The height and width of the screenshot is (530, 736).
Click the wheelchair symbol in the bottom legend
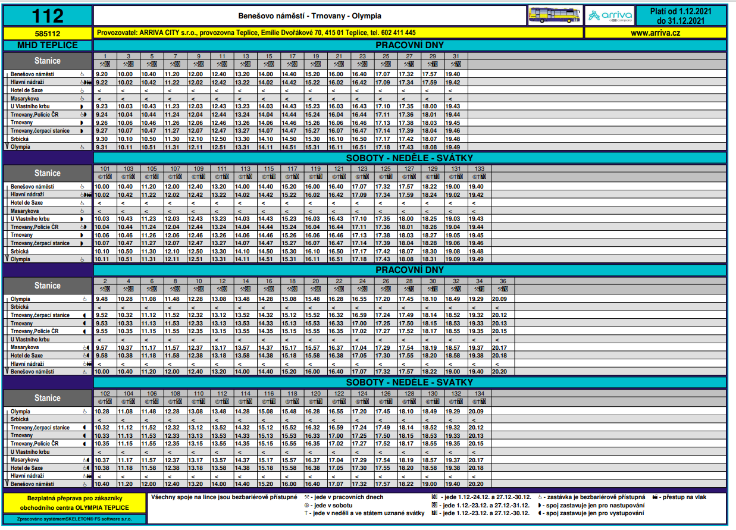[540, 497]
